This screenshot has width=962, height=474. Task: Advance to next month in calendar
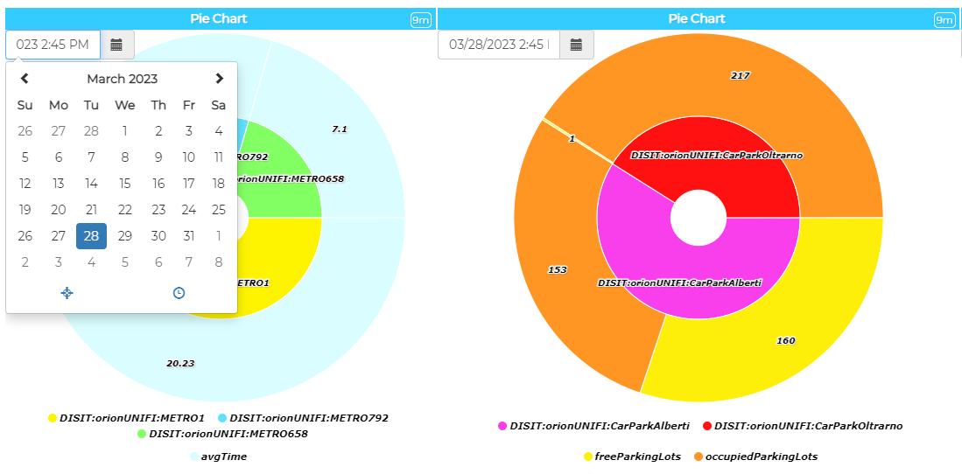[219, 79]
